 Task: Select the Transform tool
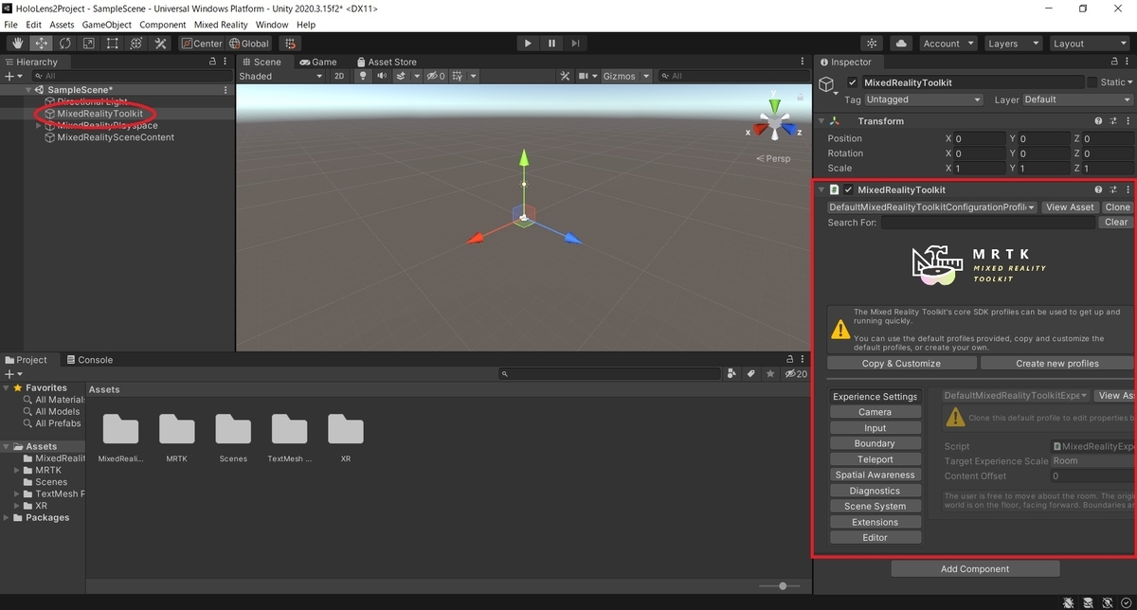(x=135, y=44)
